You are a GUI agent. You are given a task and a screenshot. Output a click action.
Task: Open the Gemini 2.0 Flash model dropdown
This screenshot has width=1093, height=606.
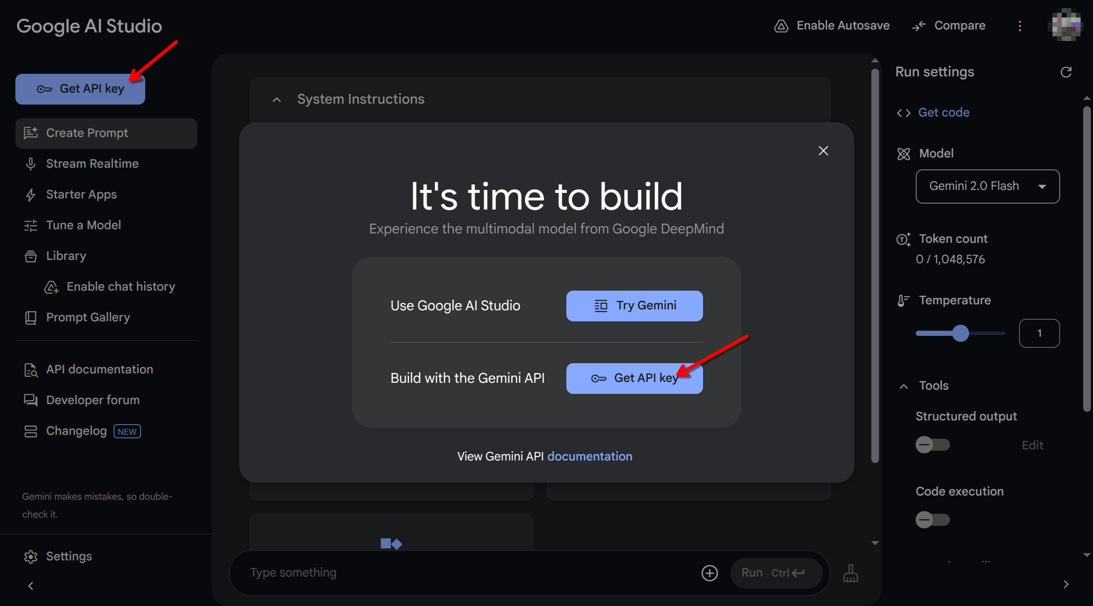988,186
